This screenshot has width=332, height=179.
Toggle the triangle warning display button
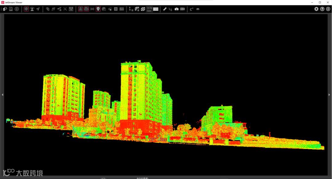[81, 9]
